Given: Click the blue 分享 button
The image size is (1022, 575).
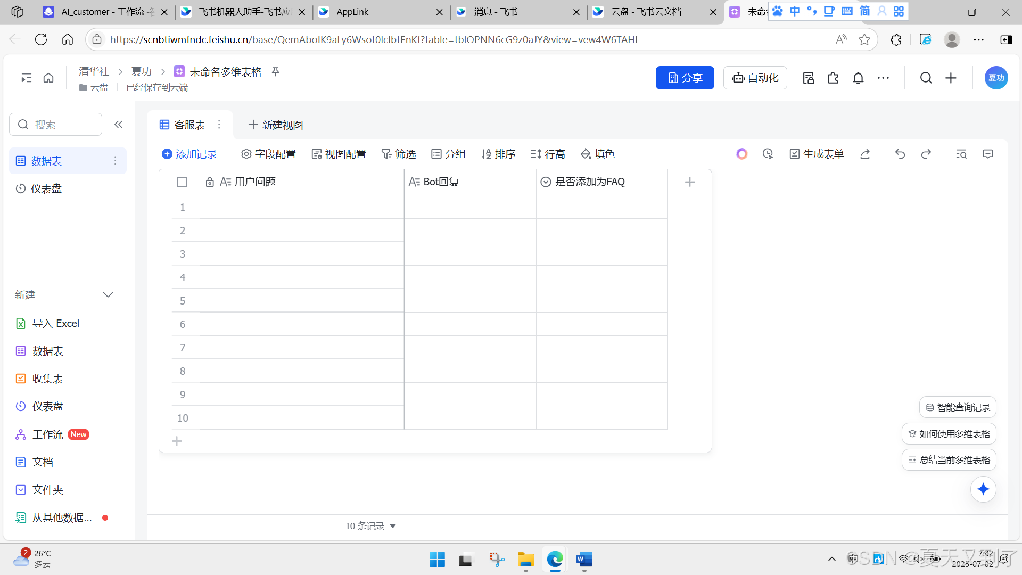Looking at the screenshot, I should 685,78.
